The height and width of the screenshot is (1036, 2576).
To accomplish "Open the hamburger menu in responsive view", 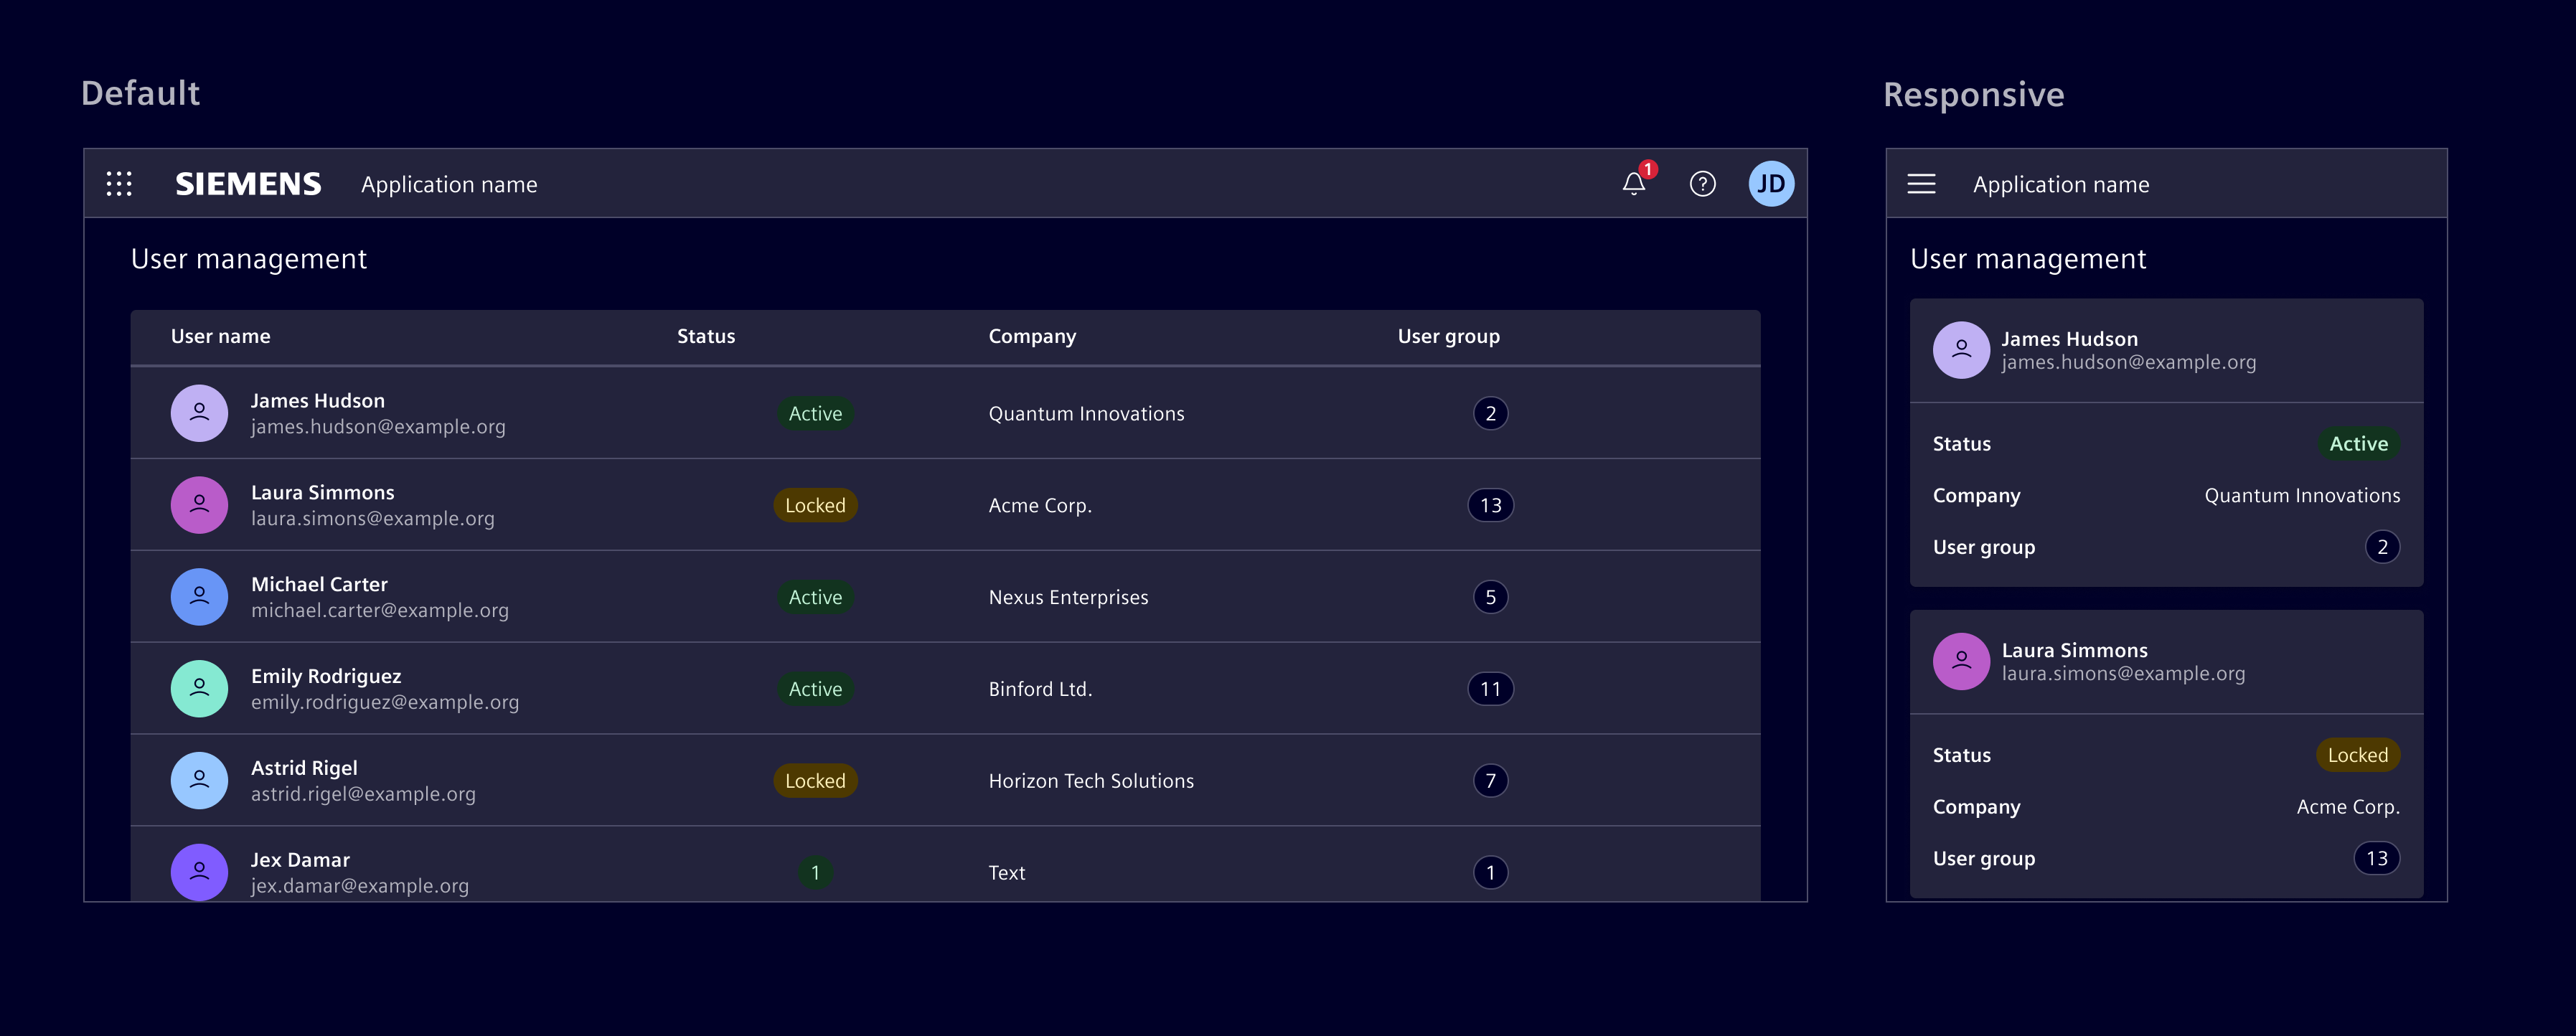I will point(1921,184).
